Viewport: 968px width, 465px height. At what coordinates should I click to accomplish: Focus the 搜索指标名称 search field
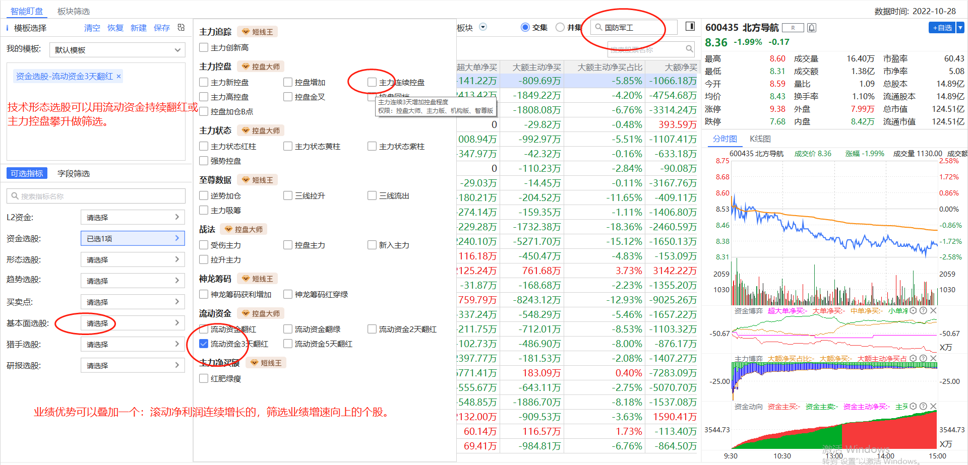pos(96,196)
